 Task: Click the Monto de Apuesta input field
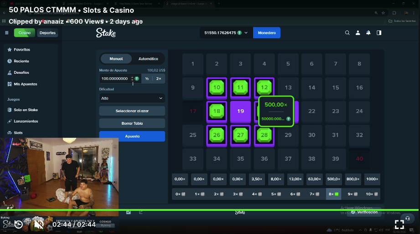tap(115, 78)
